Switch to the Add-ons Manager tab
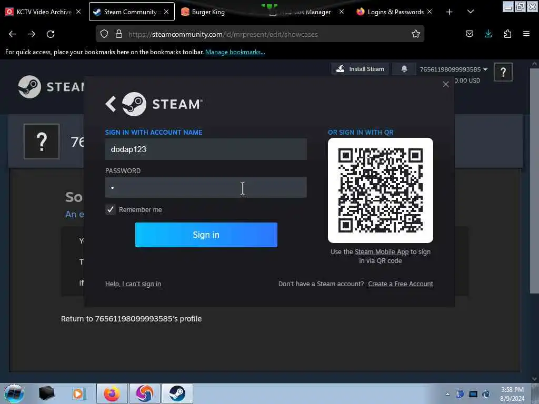539x404 pixels. click(x=306, y=12)
